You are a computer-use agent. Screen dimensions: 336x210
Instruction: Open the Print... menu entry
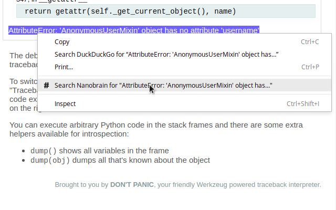(x=64, y=67)
